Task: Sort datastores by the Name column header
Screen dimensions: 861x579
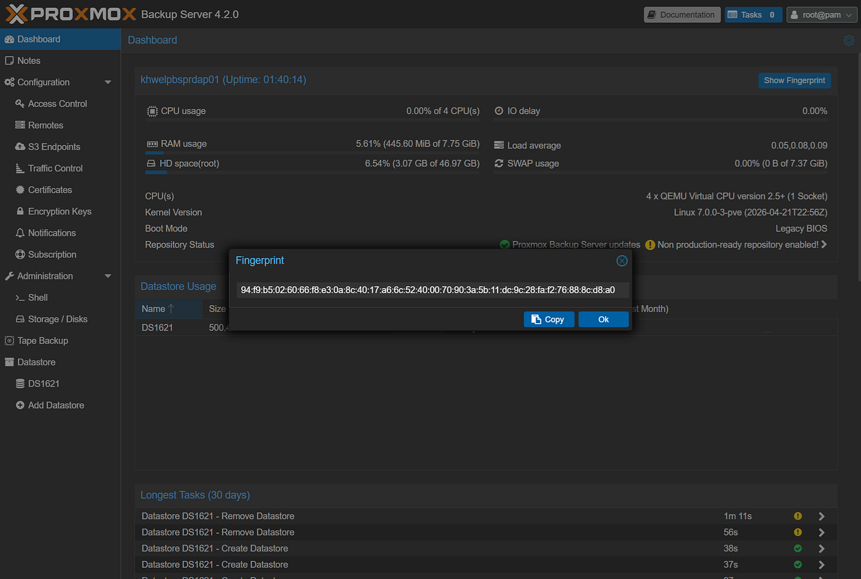Action: click(169, 309)
